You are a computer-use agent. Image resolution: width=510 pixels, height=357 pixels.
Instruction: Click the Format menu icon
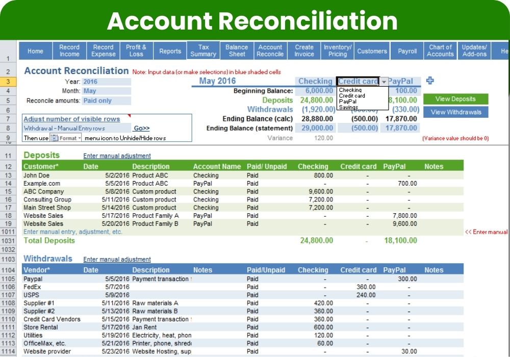click(x=66, y=138)
